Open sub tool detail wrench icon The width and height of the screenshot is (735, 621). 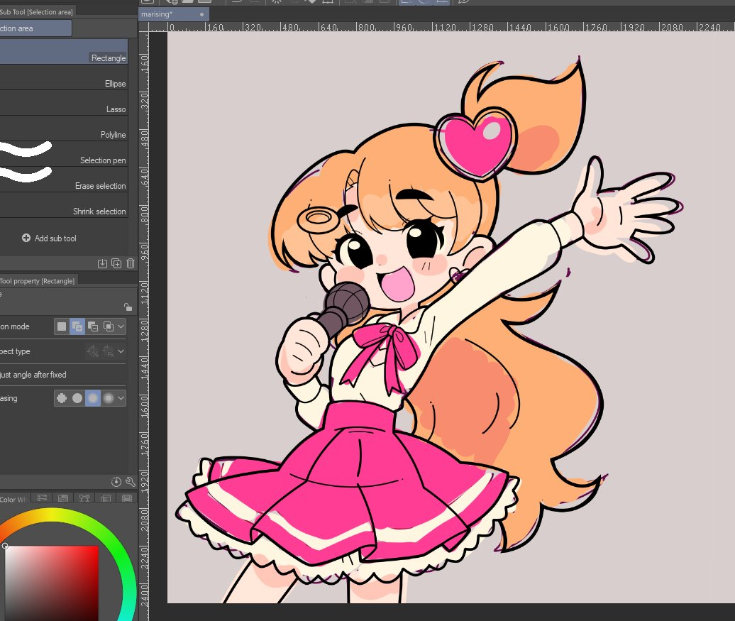pos(131,482)
